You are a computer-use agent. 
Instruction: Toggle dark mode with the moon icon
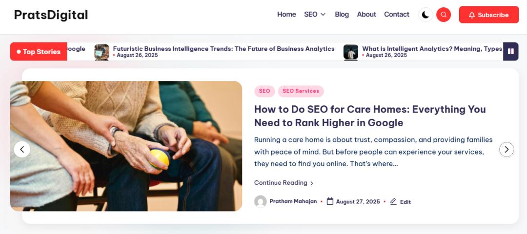click(x=426, y=15)
